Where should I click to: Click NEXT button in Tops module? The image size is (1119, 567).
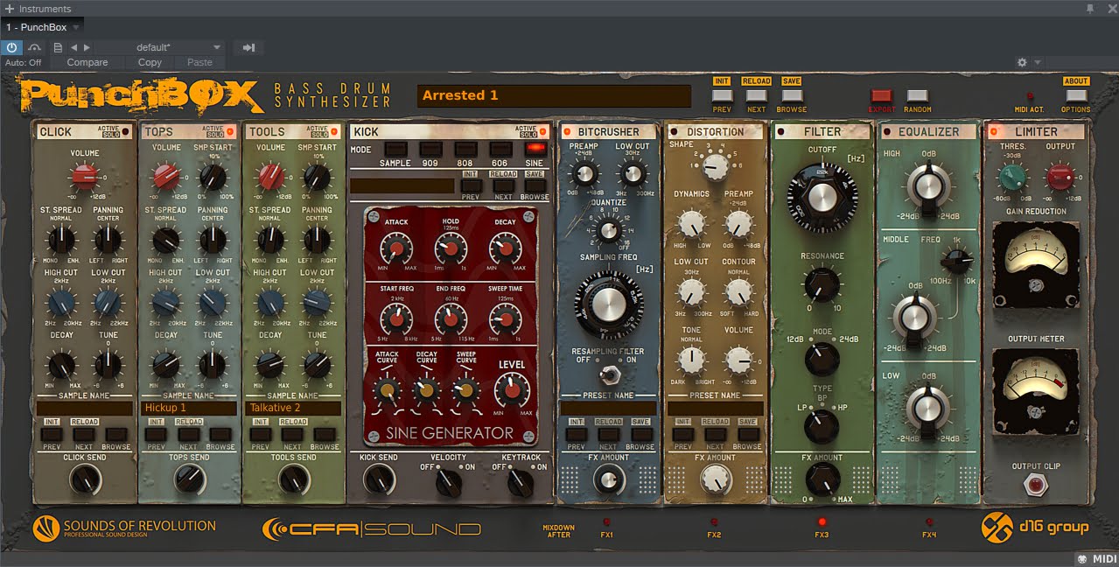(188, 434)
